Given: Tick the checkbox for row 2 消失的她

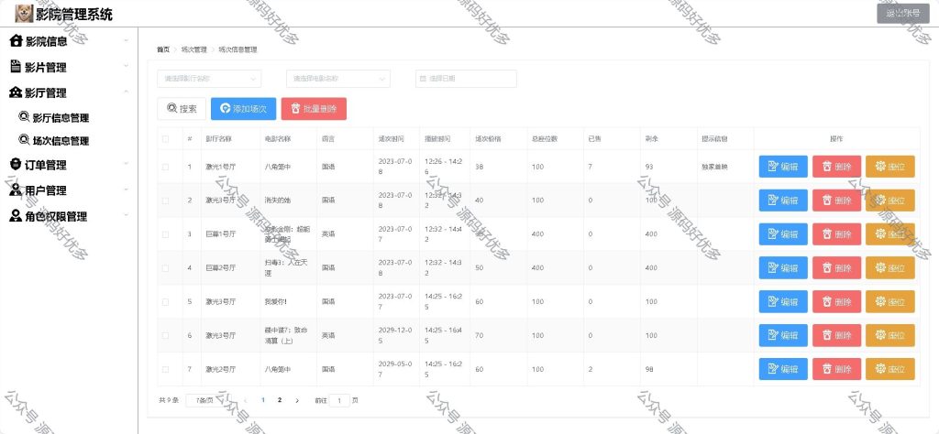Looking at the screenshot, I should click(165, 201).
